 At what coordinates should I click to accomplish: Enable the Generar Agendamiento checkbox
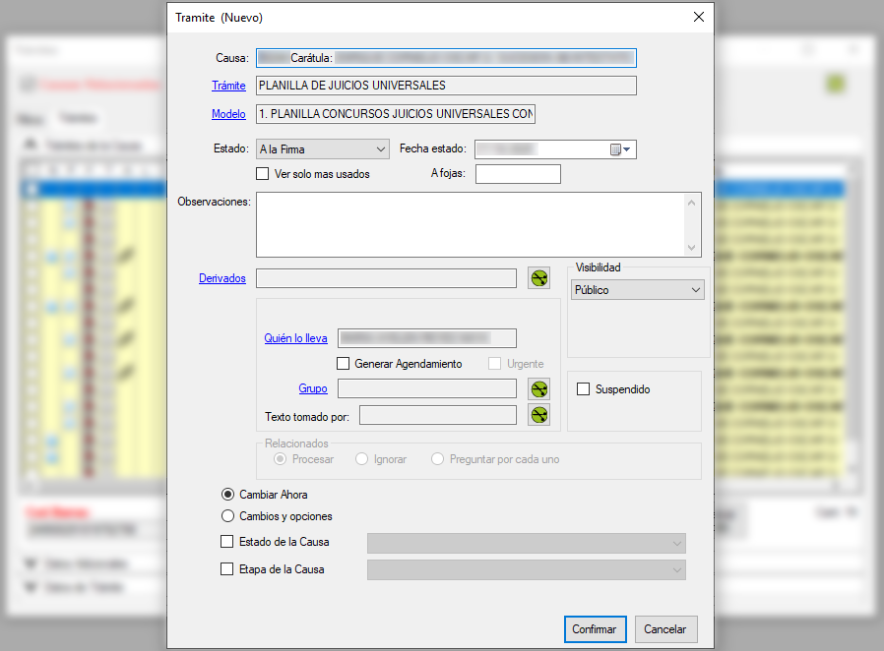click(x=344, y=364)
